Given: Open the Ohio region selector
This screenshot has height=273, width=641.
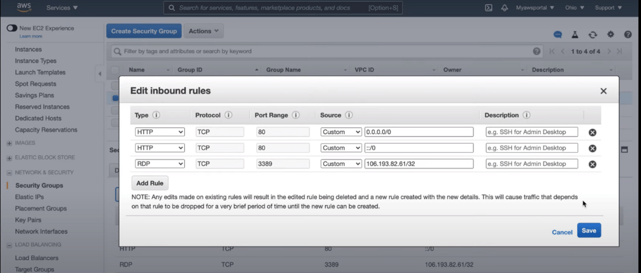Looking at the screenshot, I should point(574,8).
